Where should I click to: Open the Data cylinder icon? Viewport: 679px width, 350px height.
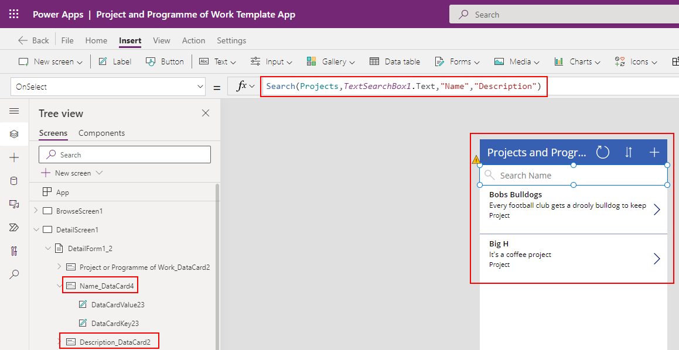pyautogui.click(x=14, y=181)
